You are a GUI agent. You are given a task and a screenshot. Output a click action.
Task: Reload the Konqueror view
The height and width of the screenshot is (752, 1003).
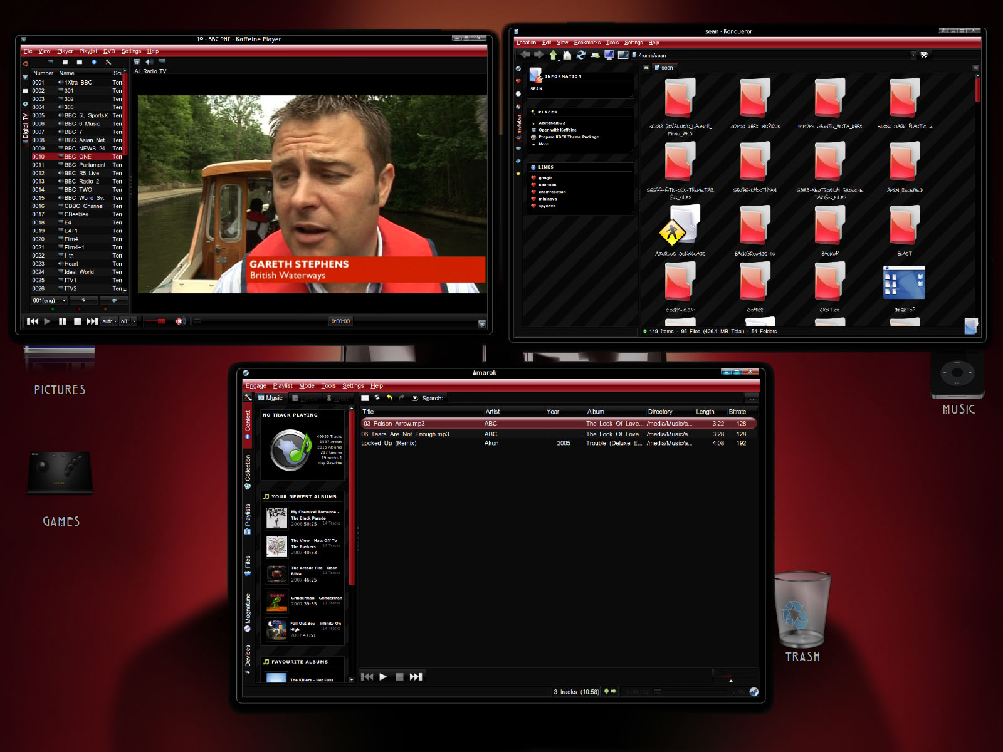click(581, 55)
